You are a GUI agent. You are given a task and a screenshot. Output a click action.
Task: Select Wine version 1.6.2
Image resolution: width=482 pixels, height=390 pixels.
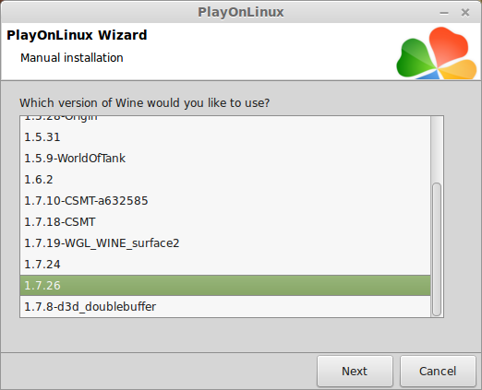pos(225,180)
